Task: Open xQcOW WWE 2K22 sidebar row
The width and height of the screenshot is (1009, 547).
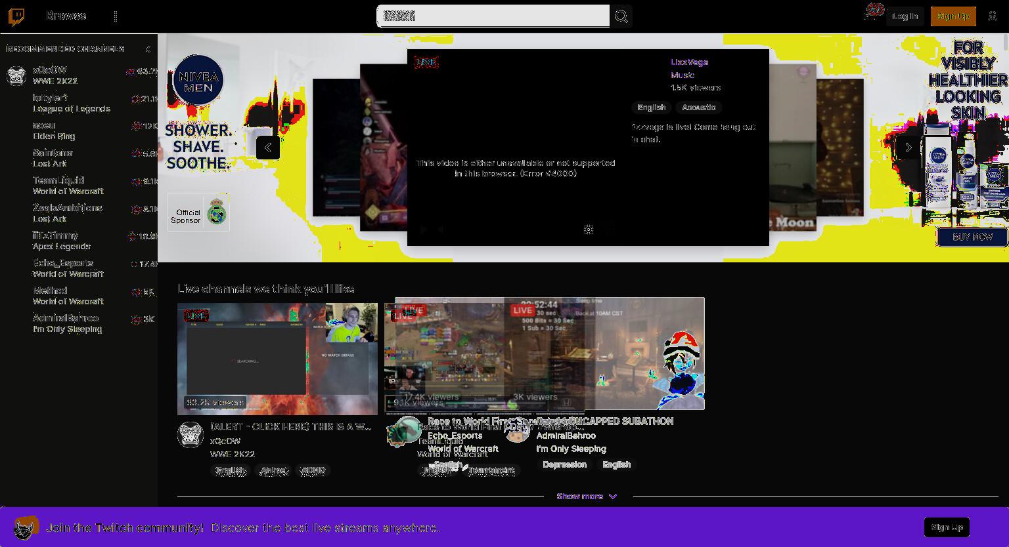Action: [79, 75]
